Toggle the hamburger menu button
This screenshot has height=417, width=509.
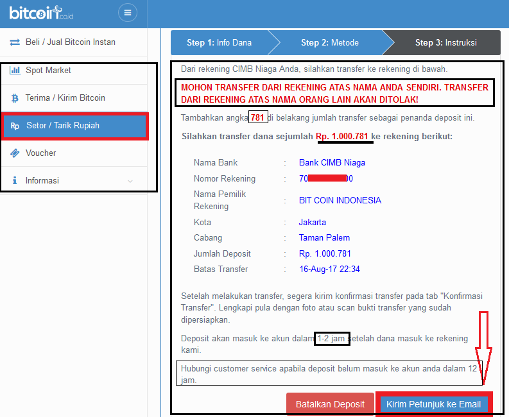click(x=128, y=13)
